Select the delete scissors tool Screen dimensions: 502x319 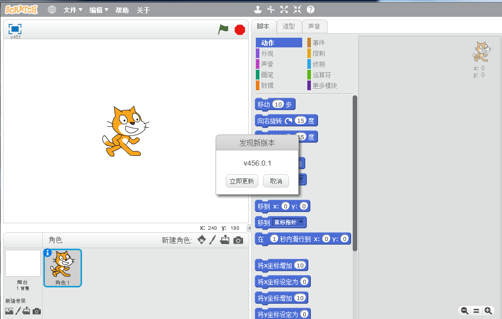pyautogui.click(x=271, y=10)
